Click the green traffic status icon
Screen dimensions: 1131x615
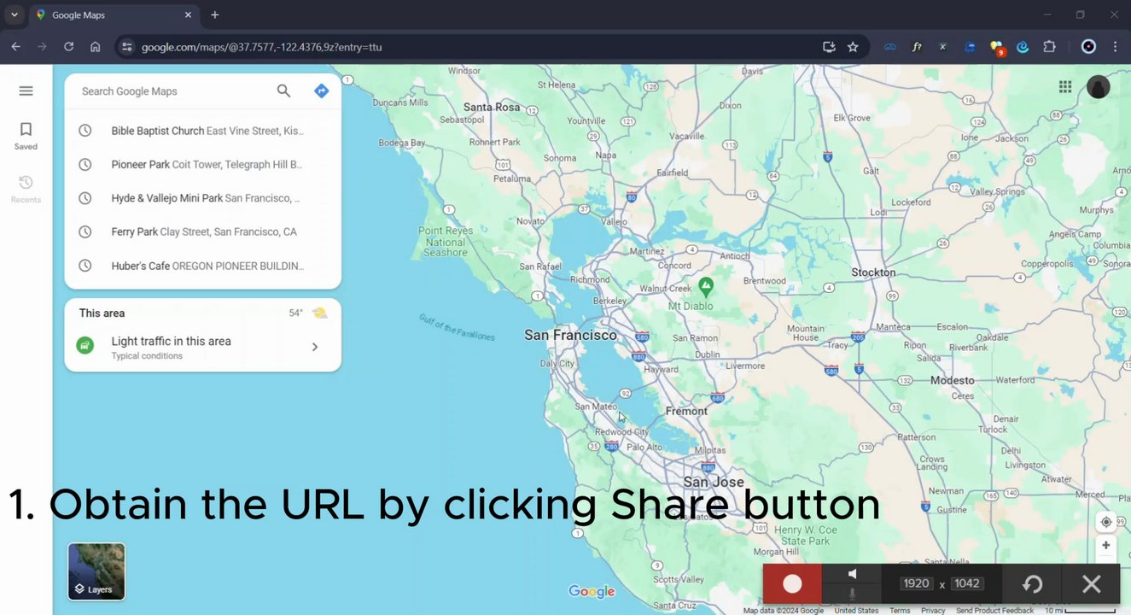tap(85, 346)
